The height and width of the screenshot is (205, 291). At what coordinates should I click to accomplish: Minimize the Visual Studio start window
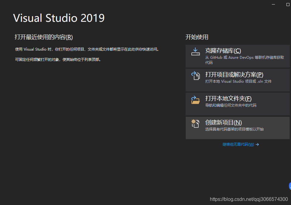(273, 5)
